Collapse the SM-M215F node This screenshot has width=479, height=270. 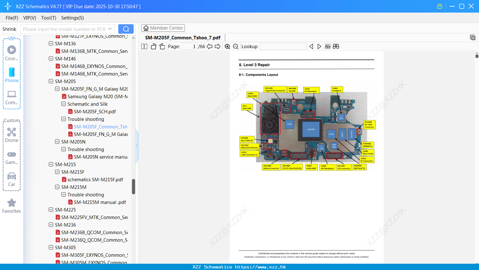pos(57,172)
